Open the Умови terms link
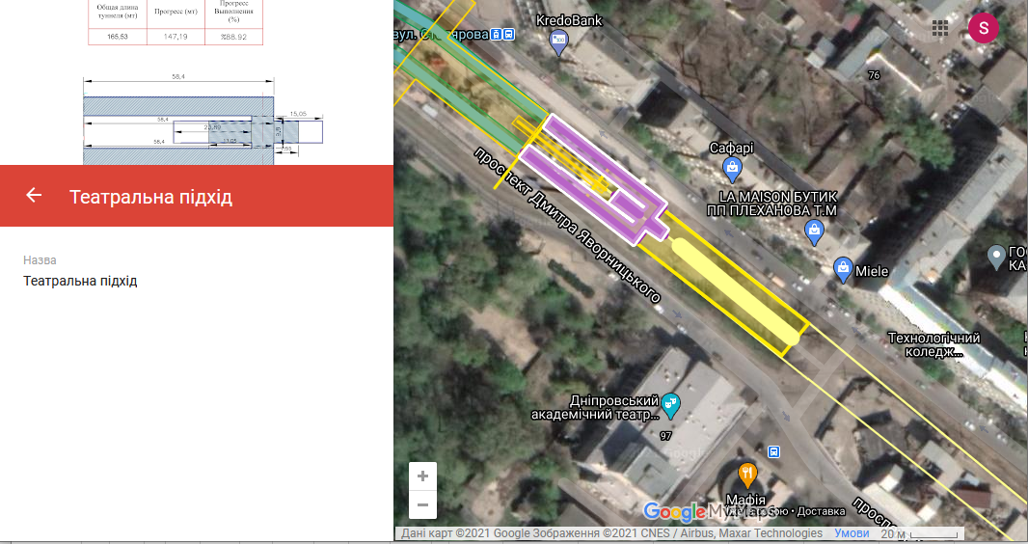 852,533
